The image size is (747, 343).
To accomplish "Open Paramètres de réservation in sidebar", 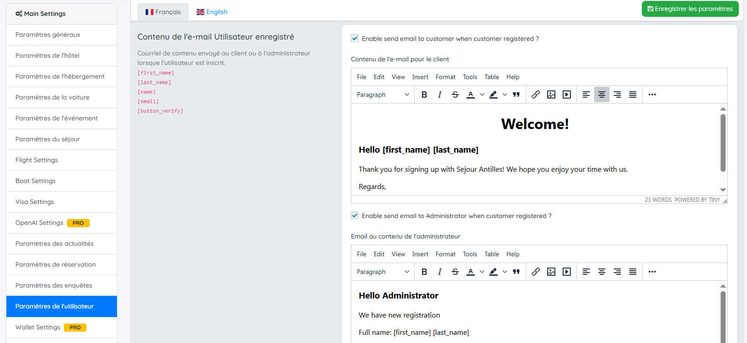I will click(x=56, y=264).
